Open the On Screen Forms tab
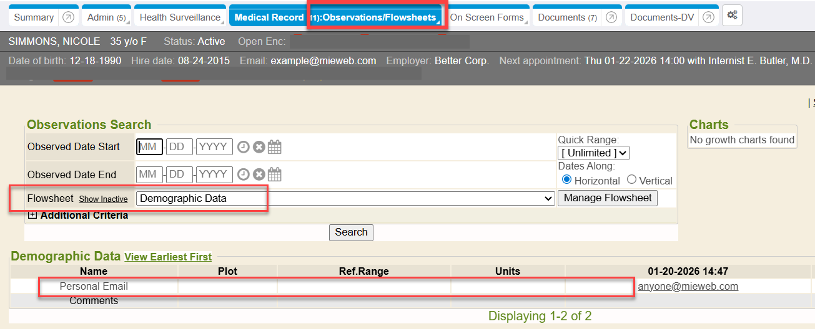The image size is (815, 329). pos(487,17)
